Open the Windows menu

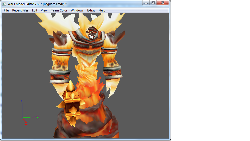click(77, 10)
